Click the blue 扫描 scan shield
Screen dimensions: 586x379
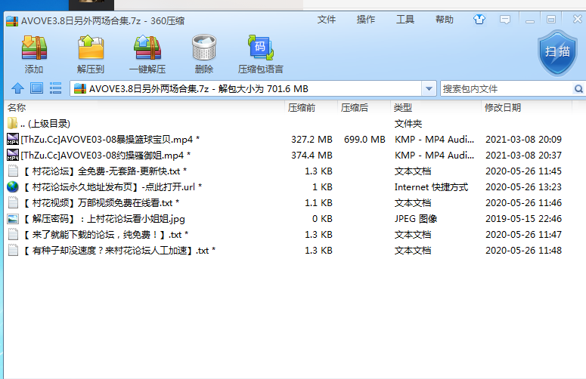[557, 51]
